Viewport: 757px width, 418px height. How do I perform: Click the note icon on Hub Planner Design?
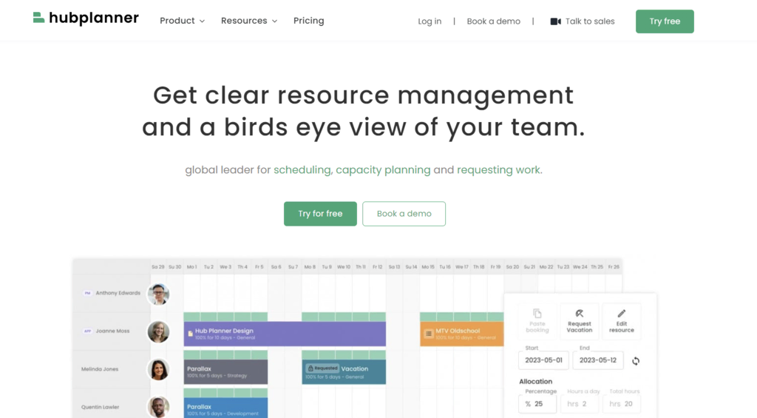[190, 334]
